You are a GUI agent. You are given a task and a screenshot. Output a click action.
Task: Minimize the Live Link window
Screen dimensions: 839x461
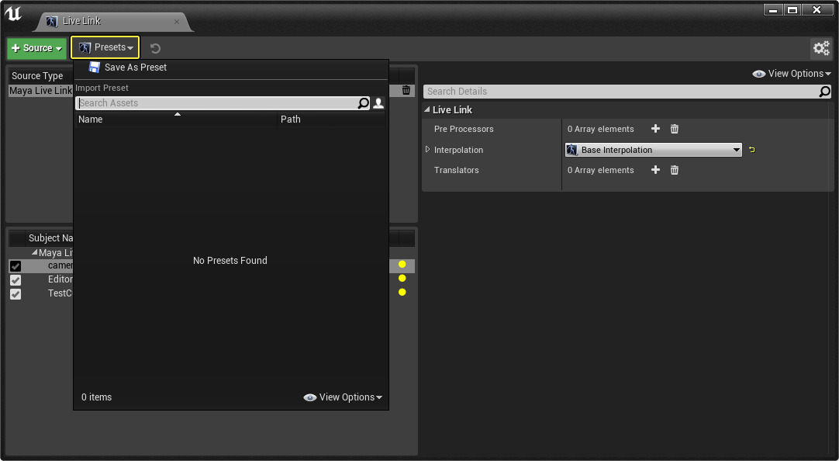click(772, 10)
